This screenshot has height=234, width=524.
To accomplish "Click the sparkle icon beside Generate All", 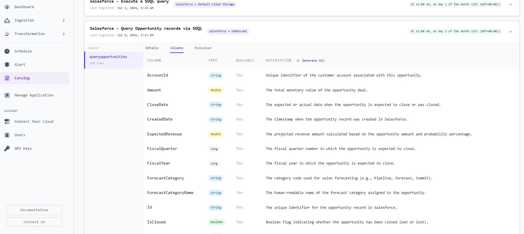I will (x=298, y=61).
